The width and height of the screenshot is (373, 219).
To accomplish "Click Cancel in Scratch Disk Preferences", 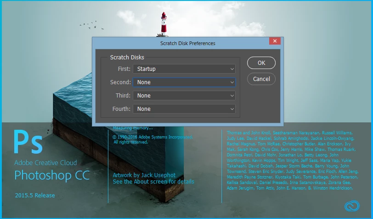I will click(x=261, y=79).
